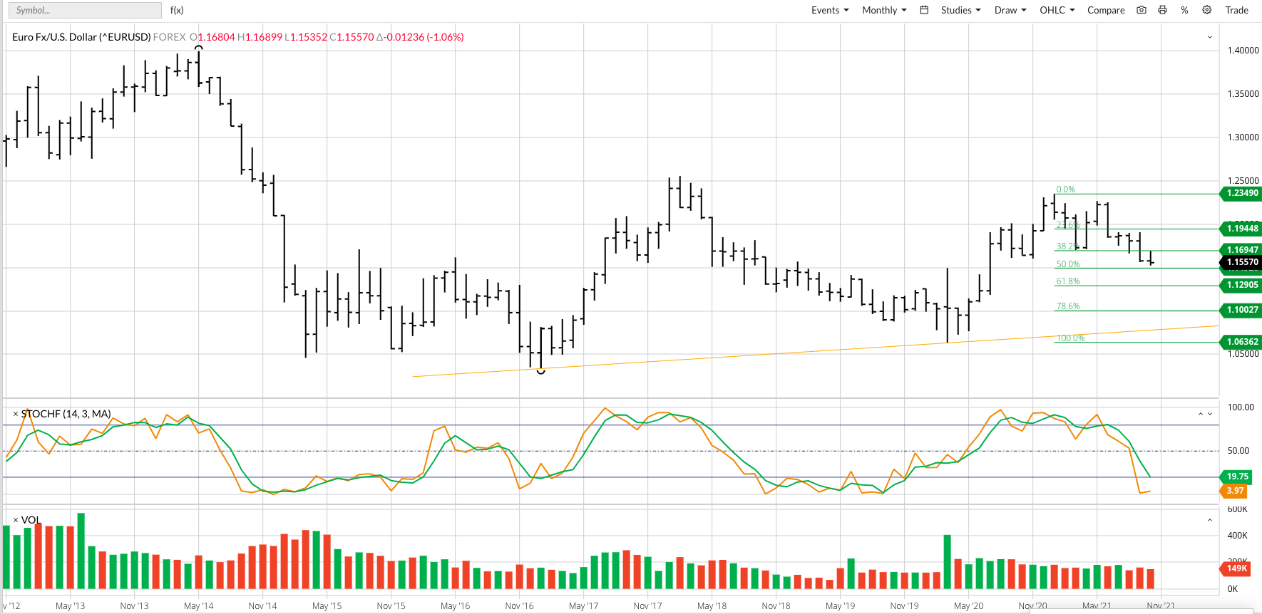Open chart settings via the gear icon
Image resolution: width=1262 pixels, height=614 pixels.
(x=1207, y=10)
